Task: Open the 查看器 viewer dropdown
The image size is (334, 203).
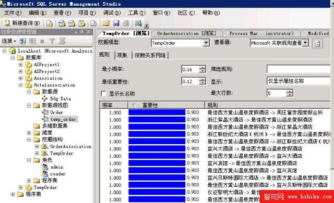Action: (x=305, y=43)
